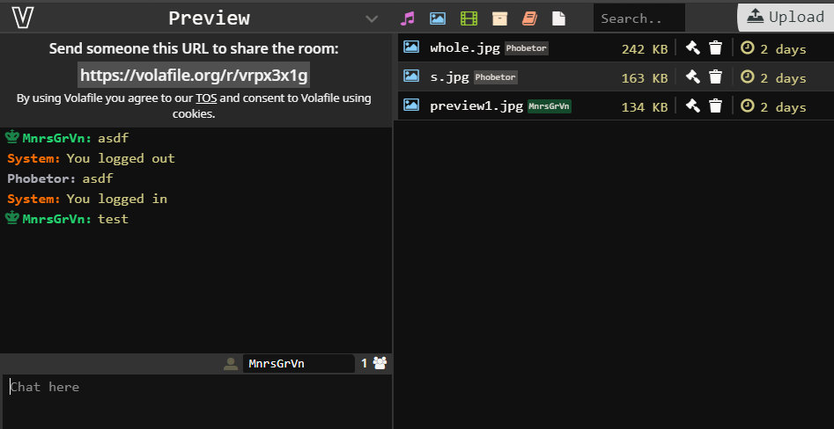834x429 pixels.
Task: Edit the MnrsGrVn nickname field
Action: tap(299, 364)
